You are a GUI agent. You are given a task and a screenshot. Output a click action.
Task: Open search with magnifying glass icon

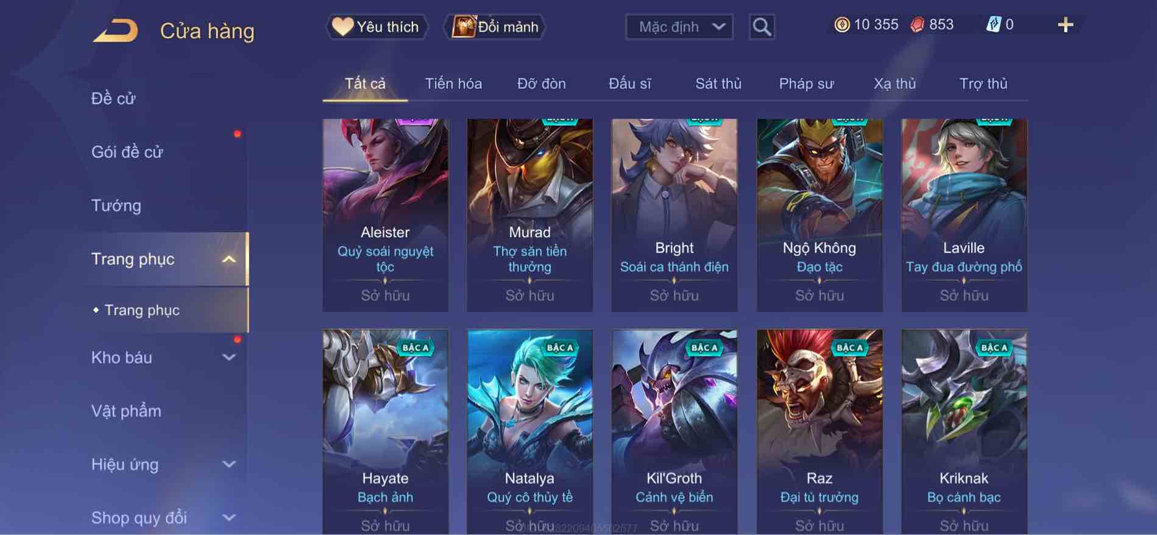[762, 27]
